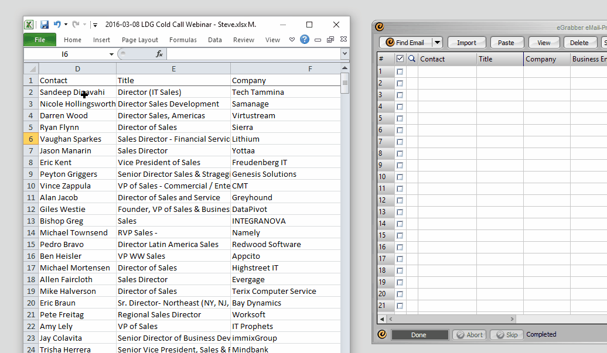Expand the formula bar

[345, 54]
